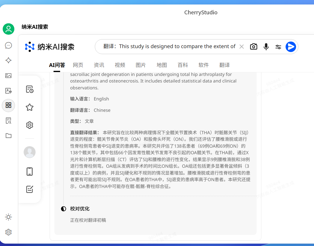
Task: Open the feedback edit note icon
Action: click(30, 189)
